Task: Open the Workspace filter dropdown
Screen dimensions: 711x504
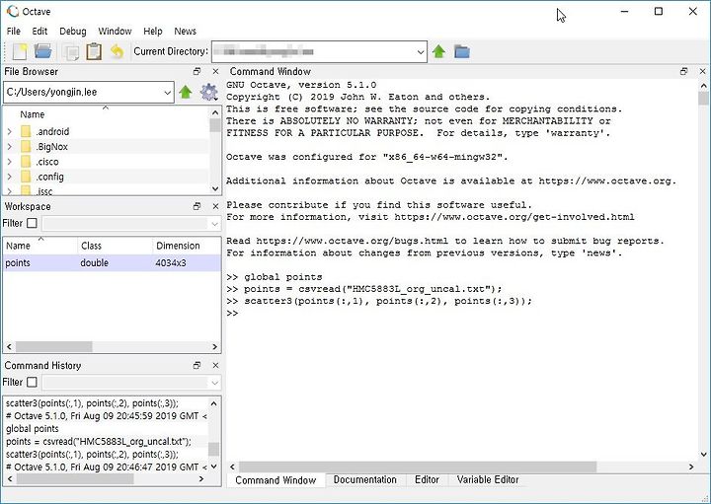Action: pos(214,224)
